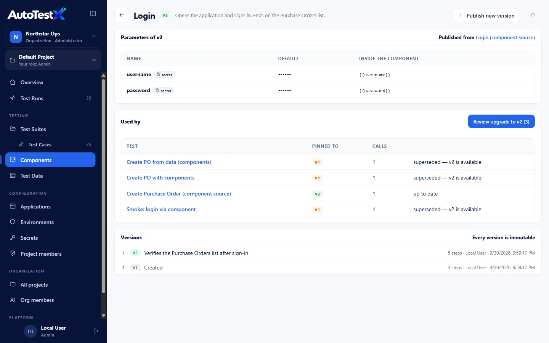The height and width of the screenshot is (343, 549).
Task: Click the Applications window icon
Action: (13, 206)
